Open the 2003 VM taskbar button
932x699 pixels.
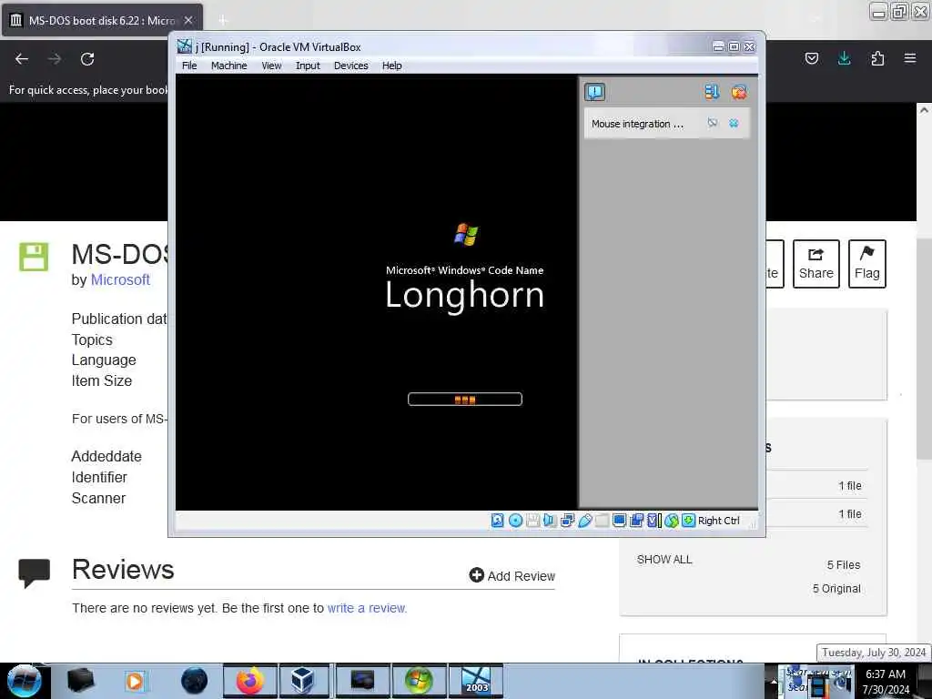pyautogui.click(x=476, y=681)
